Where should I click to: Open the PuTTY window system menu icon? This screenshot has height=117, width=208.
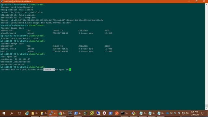point(1,1)
